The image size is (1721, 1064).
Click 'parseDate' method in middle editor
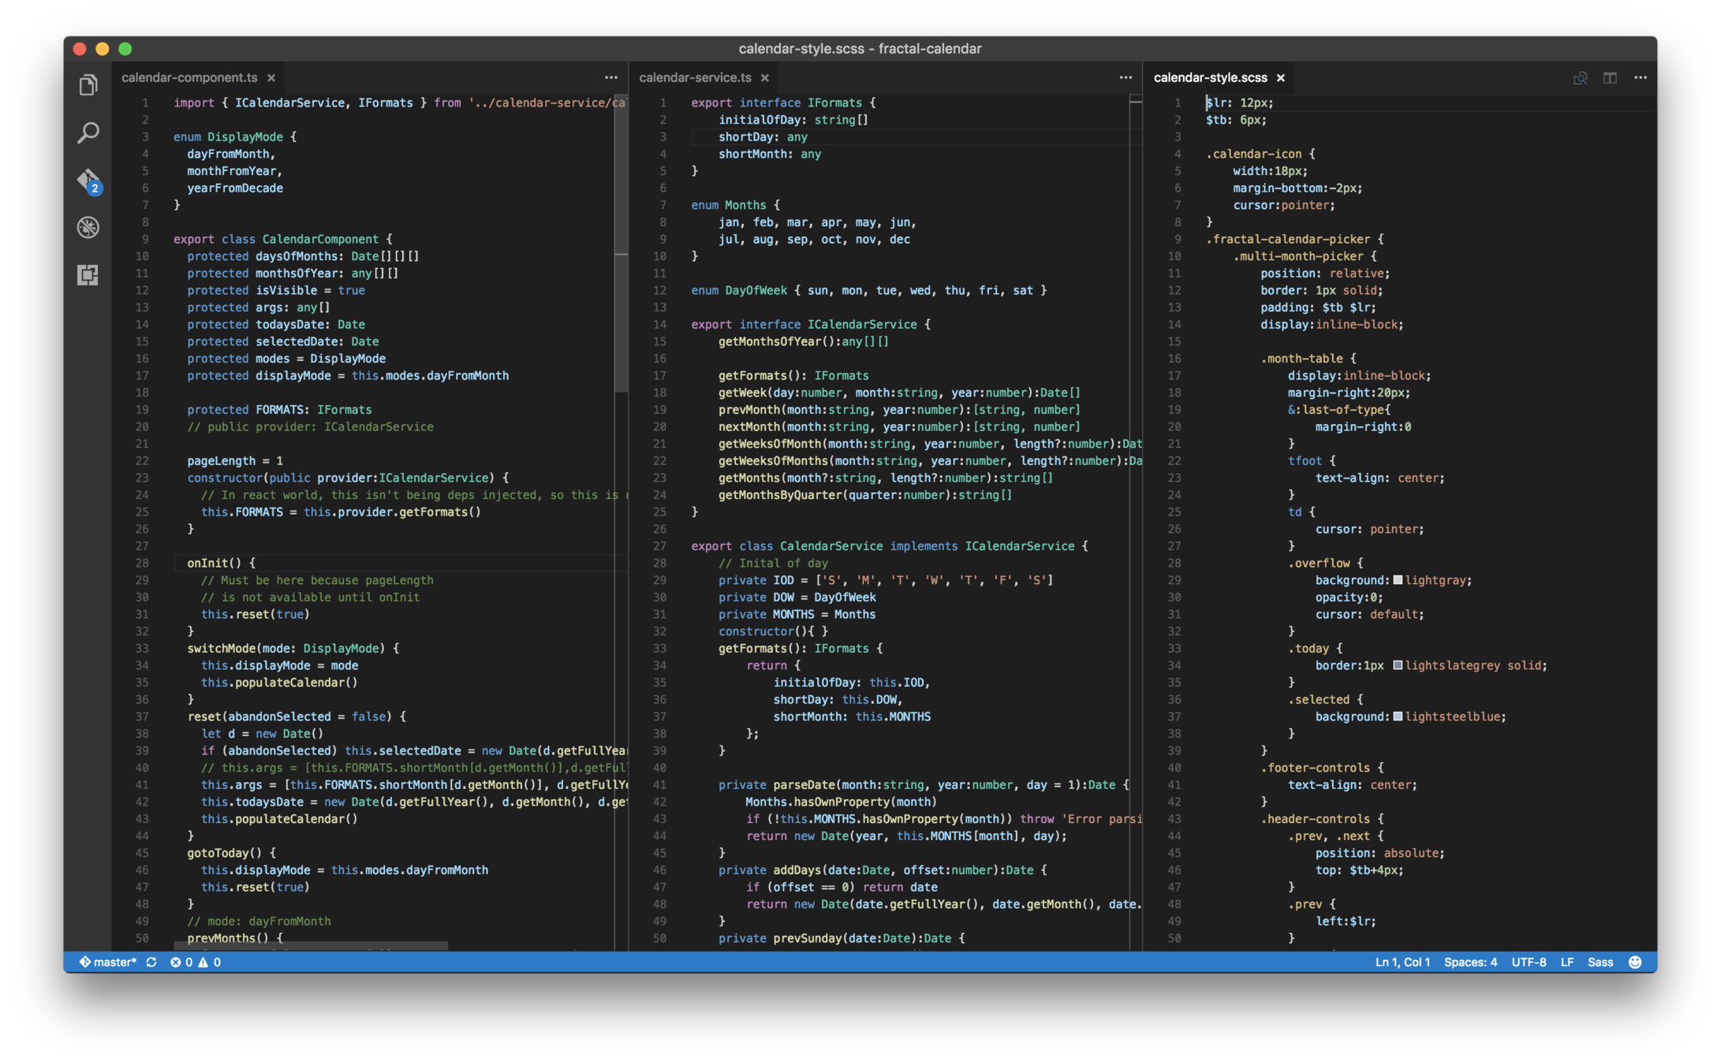[803, 785]
